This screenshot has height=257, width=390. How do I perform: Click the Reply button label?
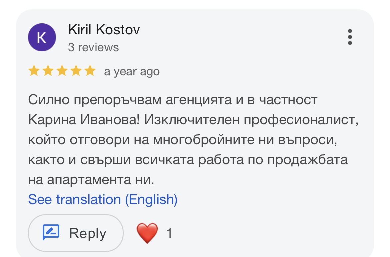(x=88, y=233)
